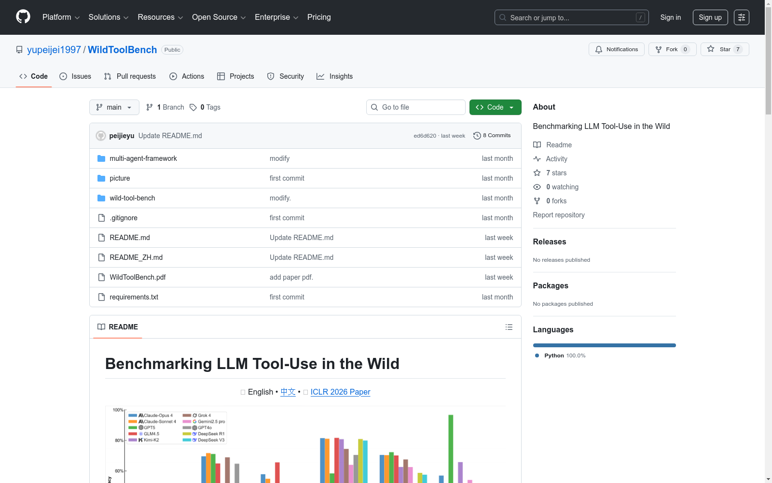Click the requirements.txt file icon
Screen dimensions: 772x483
(101, 297)
